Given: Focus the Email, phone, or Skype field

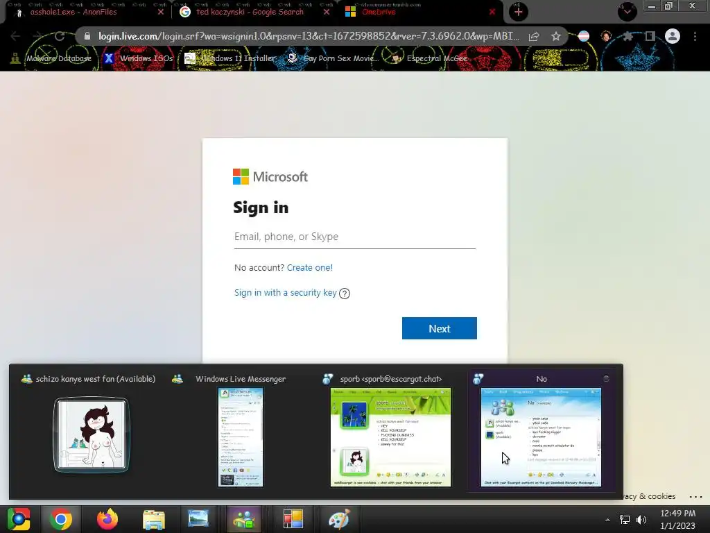Looking at the screenshot, I should coord(354,237).
